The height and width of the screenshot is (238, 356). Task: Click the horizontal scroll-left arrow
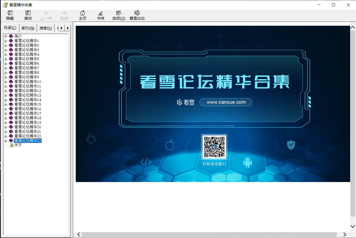click(x=79, y=234)
